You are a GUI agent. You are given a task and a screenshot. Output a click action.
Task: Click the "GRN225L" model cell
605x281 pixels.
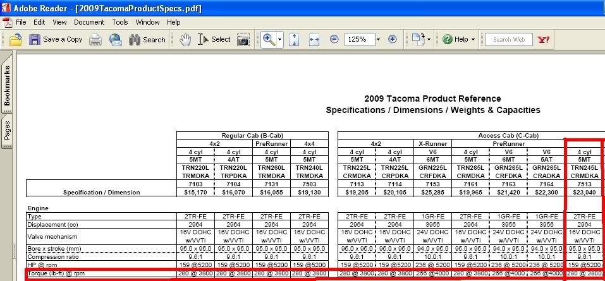432,168
